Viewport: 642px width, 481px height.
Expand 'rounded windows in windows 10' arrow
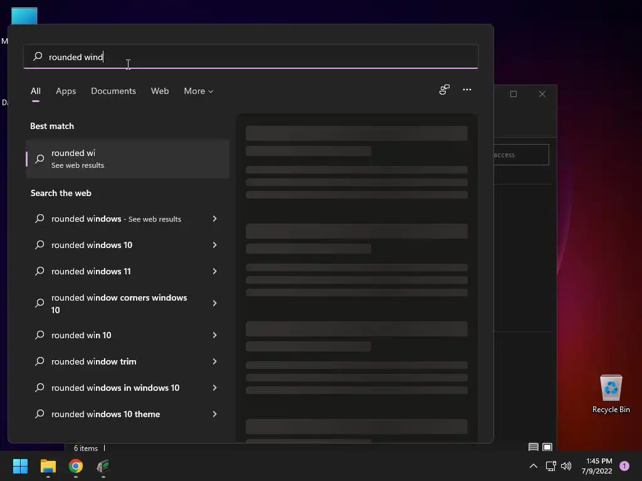[x=214, y=388]
